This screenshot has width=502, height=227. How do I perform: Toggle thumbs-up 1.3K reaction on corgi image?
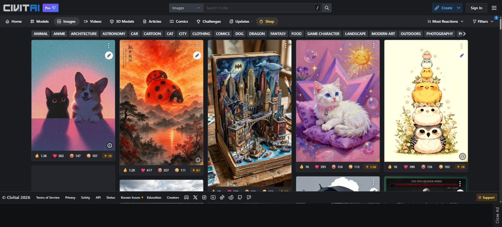click(41, 156)
